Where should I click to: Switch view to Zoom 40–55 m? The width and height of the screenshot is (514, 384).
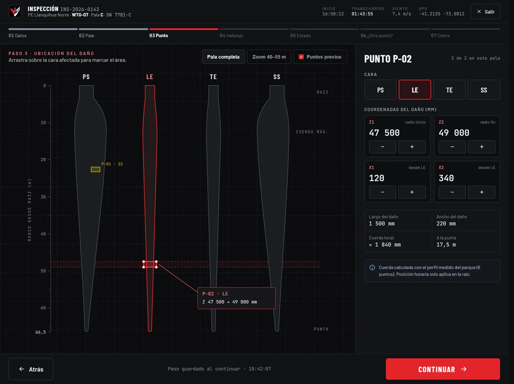269,57
